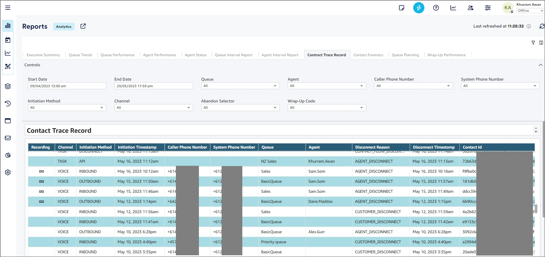
Task: Open the Agent filter dropdown
Action: coord(327,86)
